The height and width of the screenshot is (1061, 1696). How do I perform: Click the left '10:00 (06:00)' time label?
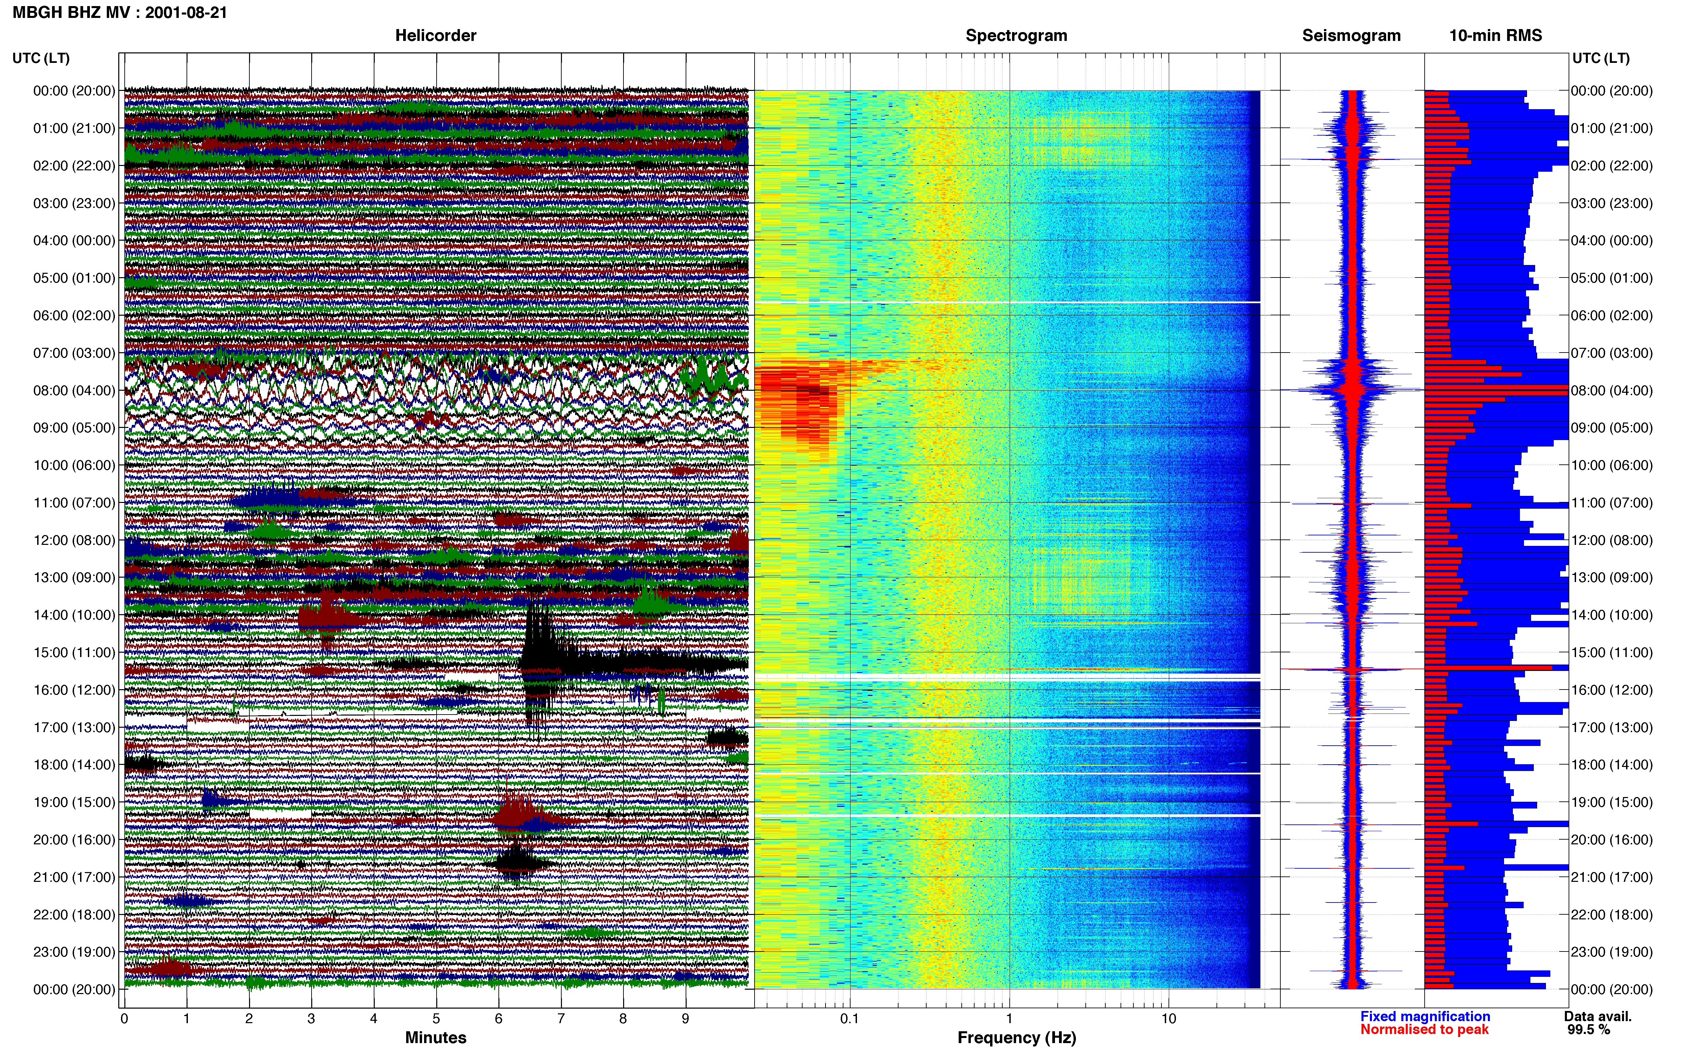[x=74, y=464]
